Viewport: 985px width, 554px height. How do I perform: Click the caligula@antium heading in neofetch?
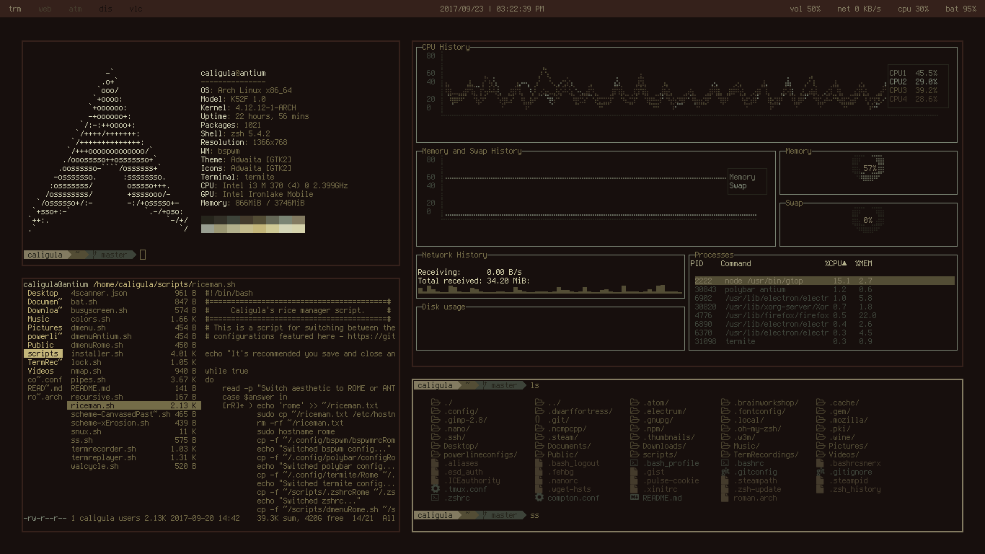pos(233,73)
